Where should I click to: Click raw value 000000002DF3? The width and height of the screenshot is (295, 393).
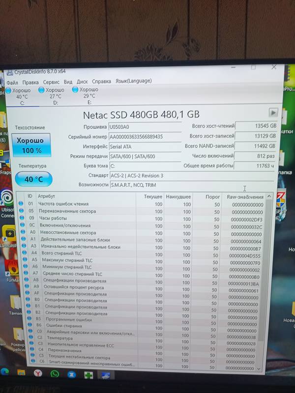pos(246,220)
